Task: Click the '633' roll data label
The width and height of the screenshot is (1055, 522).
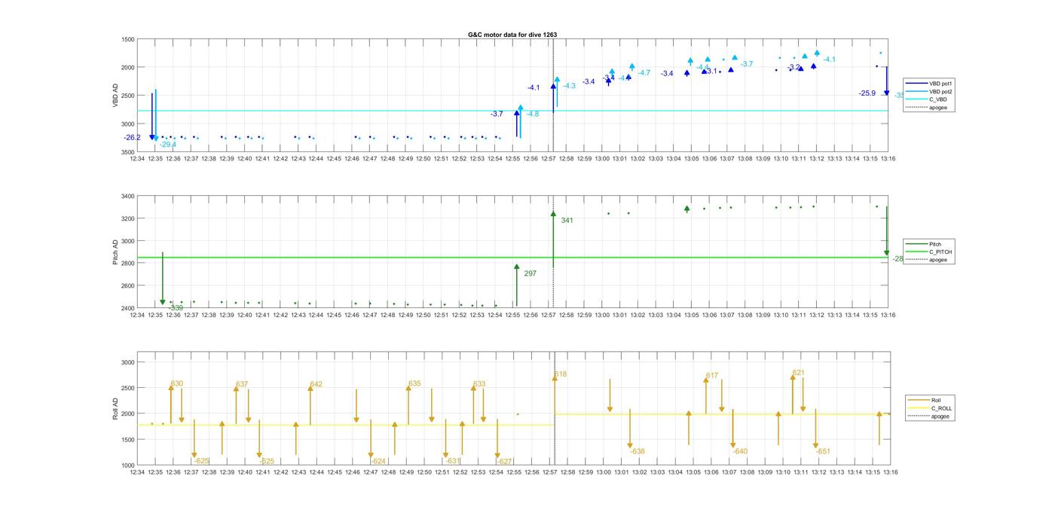Action: tap(479, 384)
